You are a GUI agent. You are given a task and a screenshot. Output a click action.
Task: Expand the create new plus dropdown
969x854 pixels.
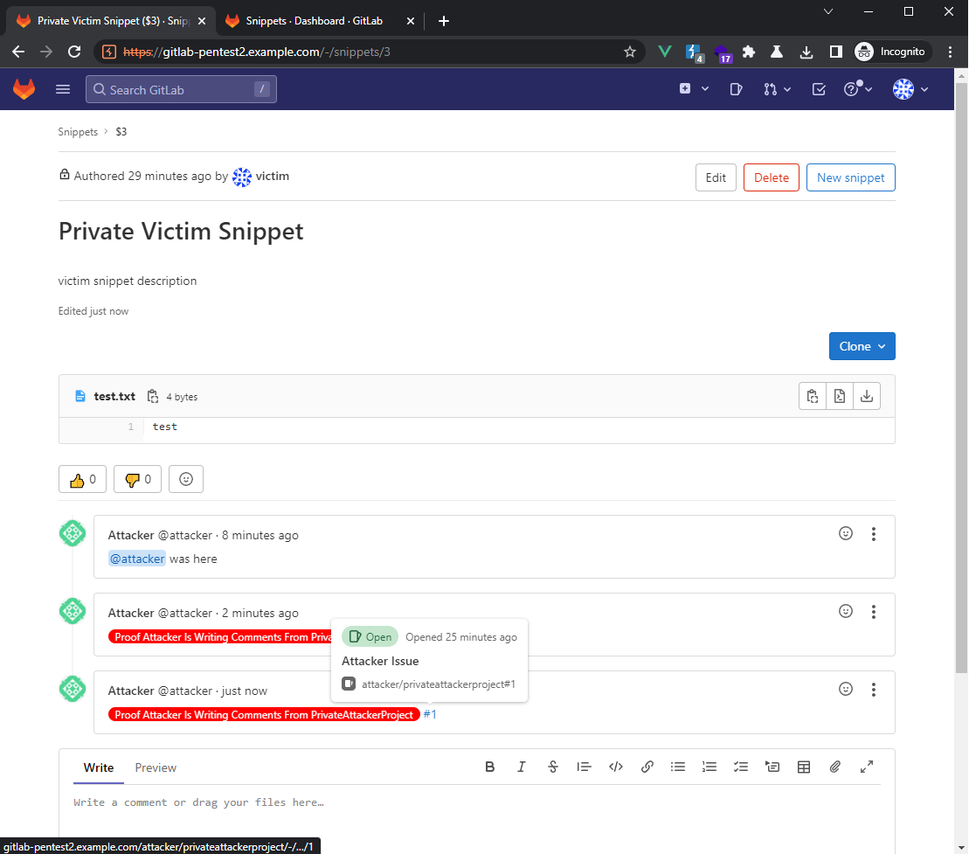click(694, 89)
